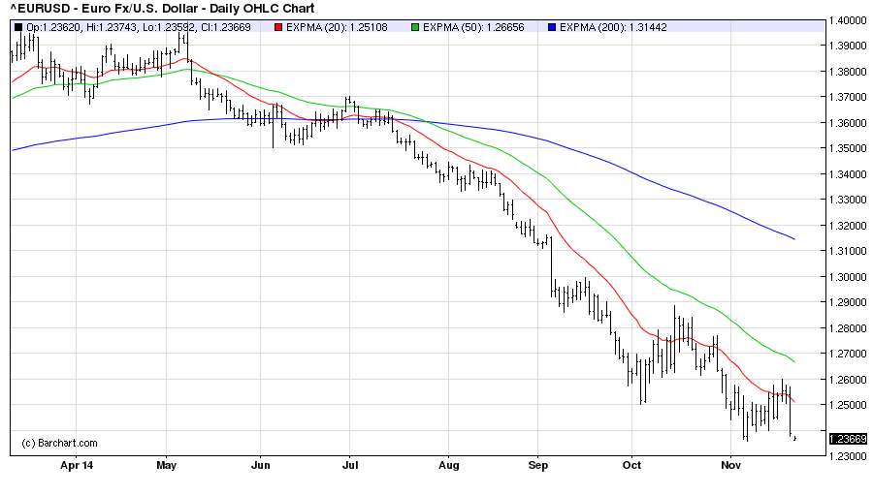873x495 pixels.
Task: Click the (c) Barchart.com credit text
Action: click(x=59, y=444)
